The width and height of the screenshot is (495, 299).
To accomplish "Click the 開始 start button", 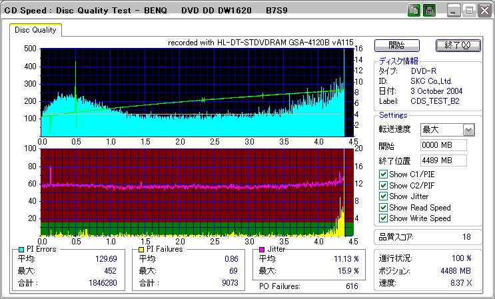I will (397, 45).
